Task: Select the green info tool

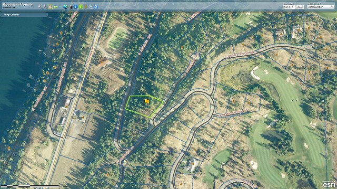Action: pyautogui.click(x=81, y=7)
